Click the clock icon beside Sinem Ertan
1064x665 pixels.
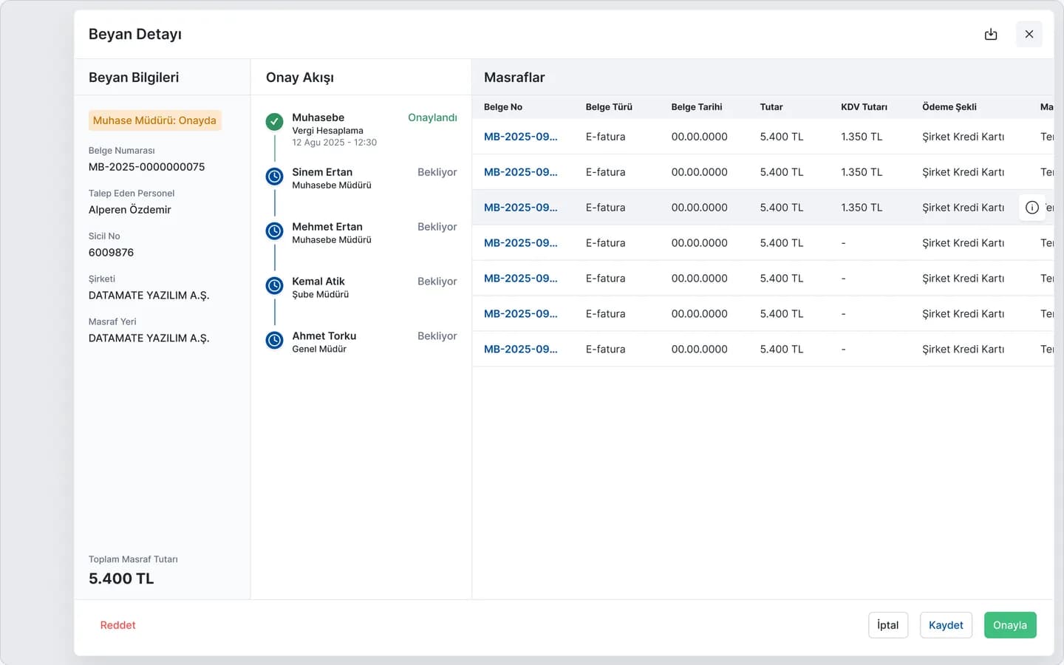click(x=275, y=176)
